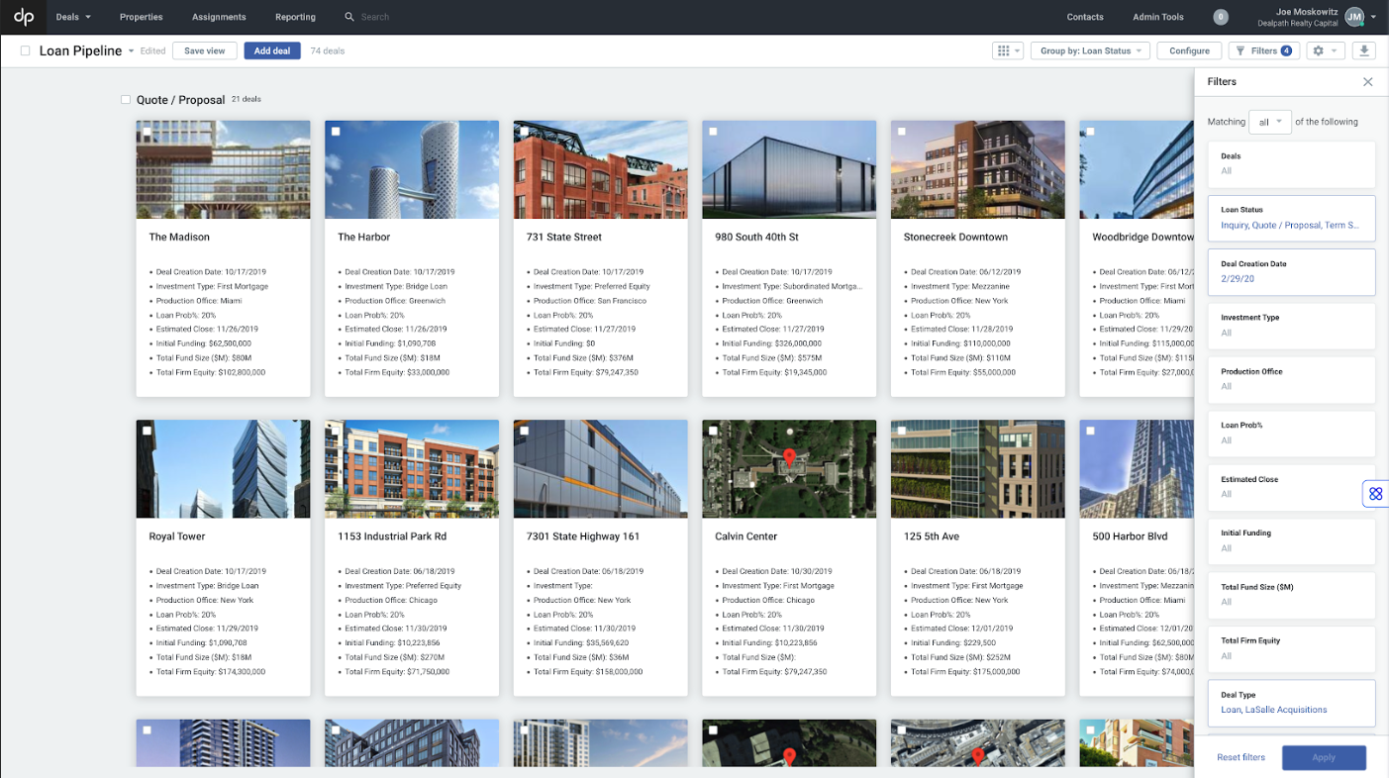Click the search magnifier icon
This screenshot has width=1389, height=778.
(x=349, y=17)
